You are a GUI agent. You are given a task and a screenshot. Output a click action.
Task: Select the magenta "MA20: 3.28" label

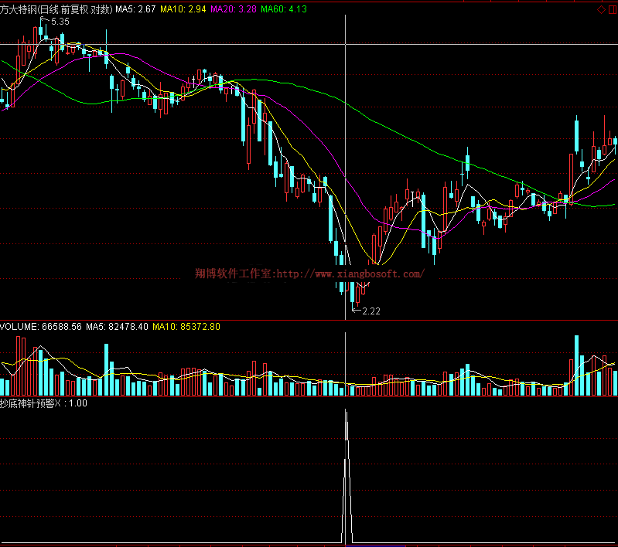coord(234,9)
